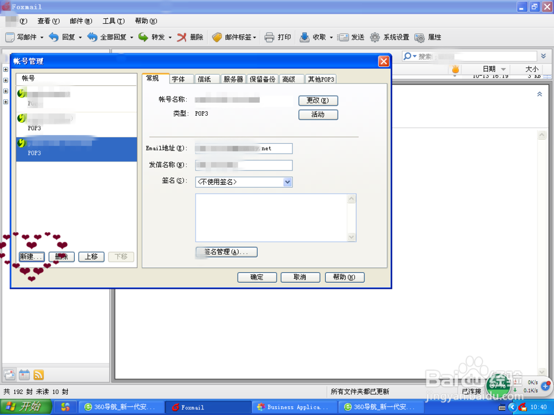Open 签名管理 signature management
The image size is (554, 415).
click(x=226, y=252)
